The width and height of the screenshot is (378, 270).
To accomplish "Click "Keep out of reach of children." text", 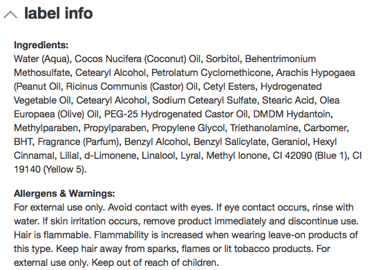I will (155, 262).
